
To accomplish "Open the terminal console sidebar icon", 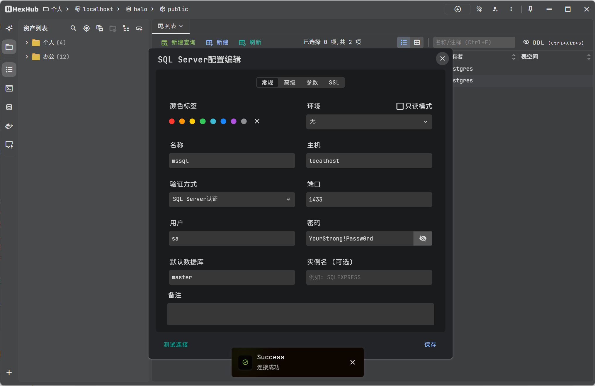I will pyautogui.click(x=9, y=88).
